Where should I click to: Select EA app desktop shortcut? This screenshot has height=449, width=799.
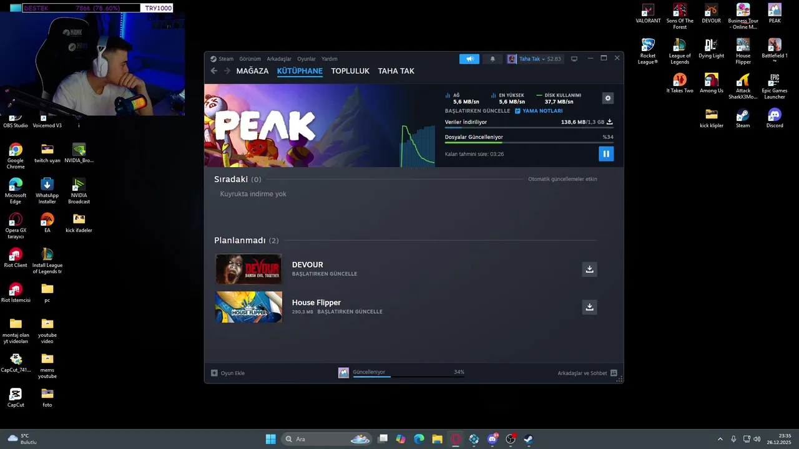[47, 223]
